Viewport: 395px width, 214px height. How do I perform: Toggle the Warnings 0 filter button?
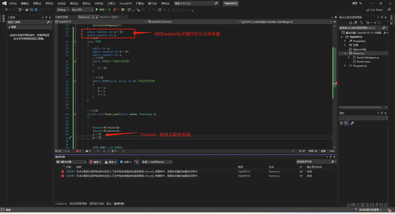click(111, 162)
